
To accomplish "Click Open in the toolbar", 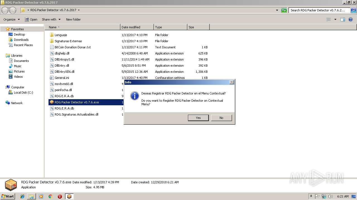I will point(31,19).
